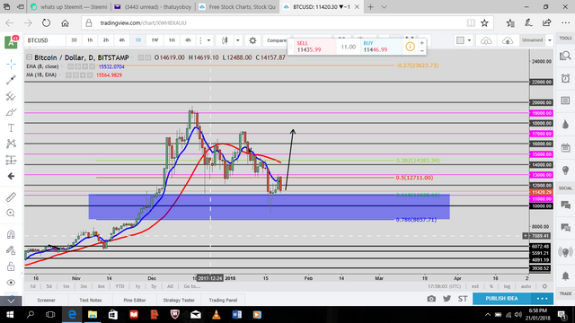Activate the magnet mode icon
The height and width of the screenshot is (323, 575).
(11, 234)
